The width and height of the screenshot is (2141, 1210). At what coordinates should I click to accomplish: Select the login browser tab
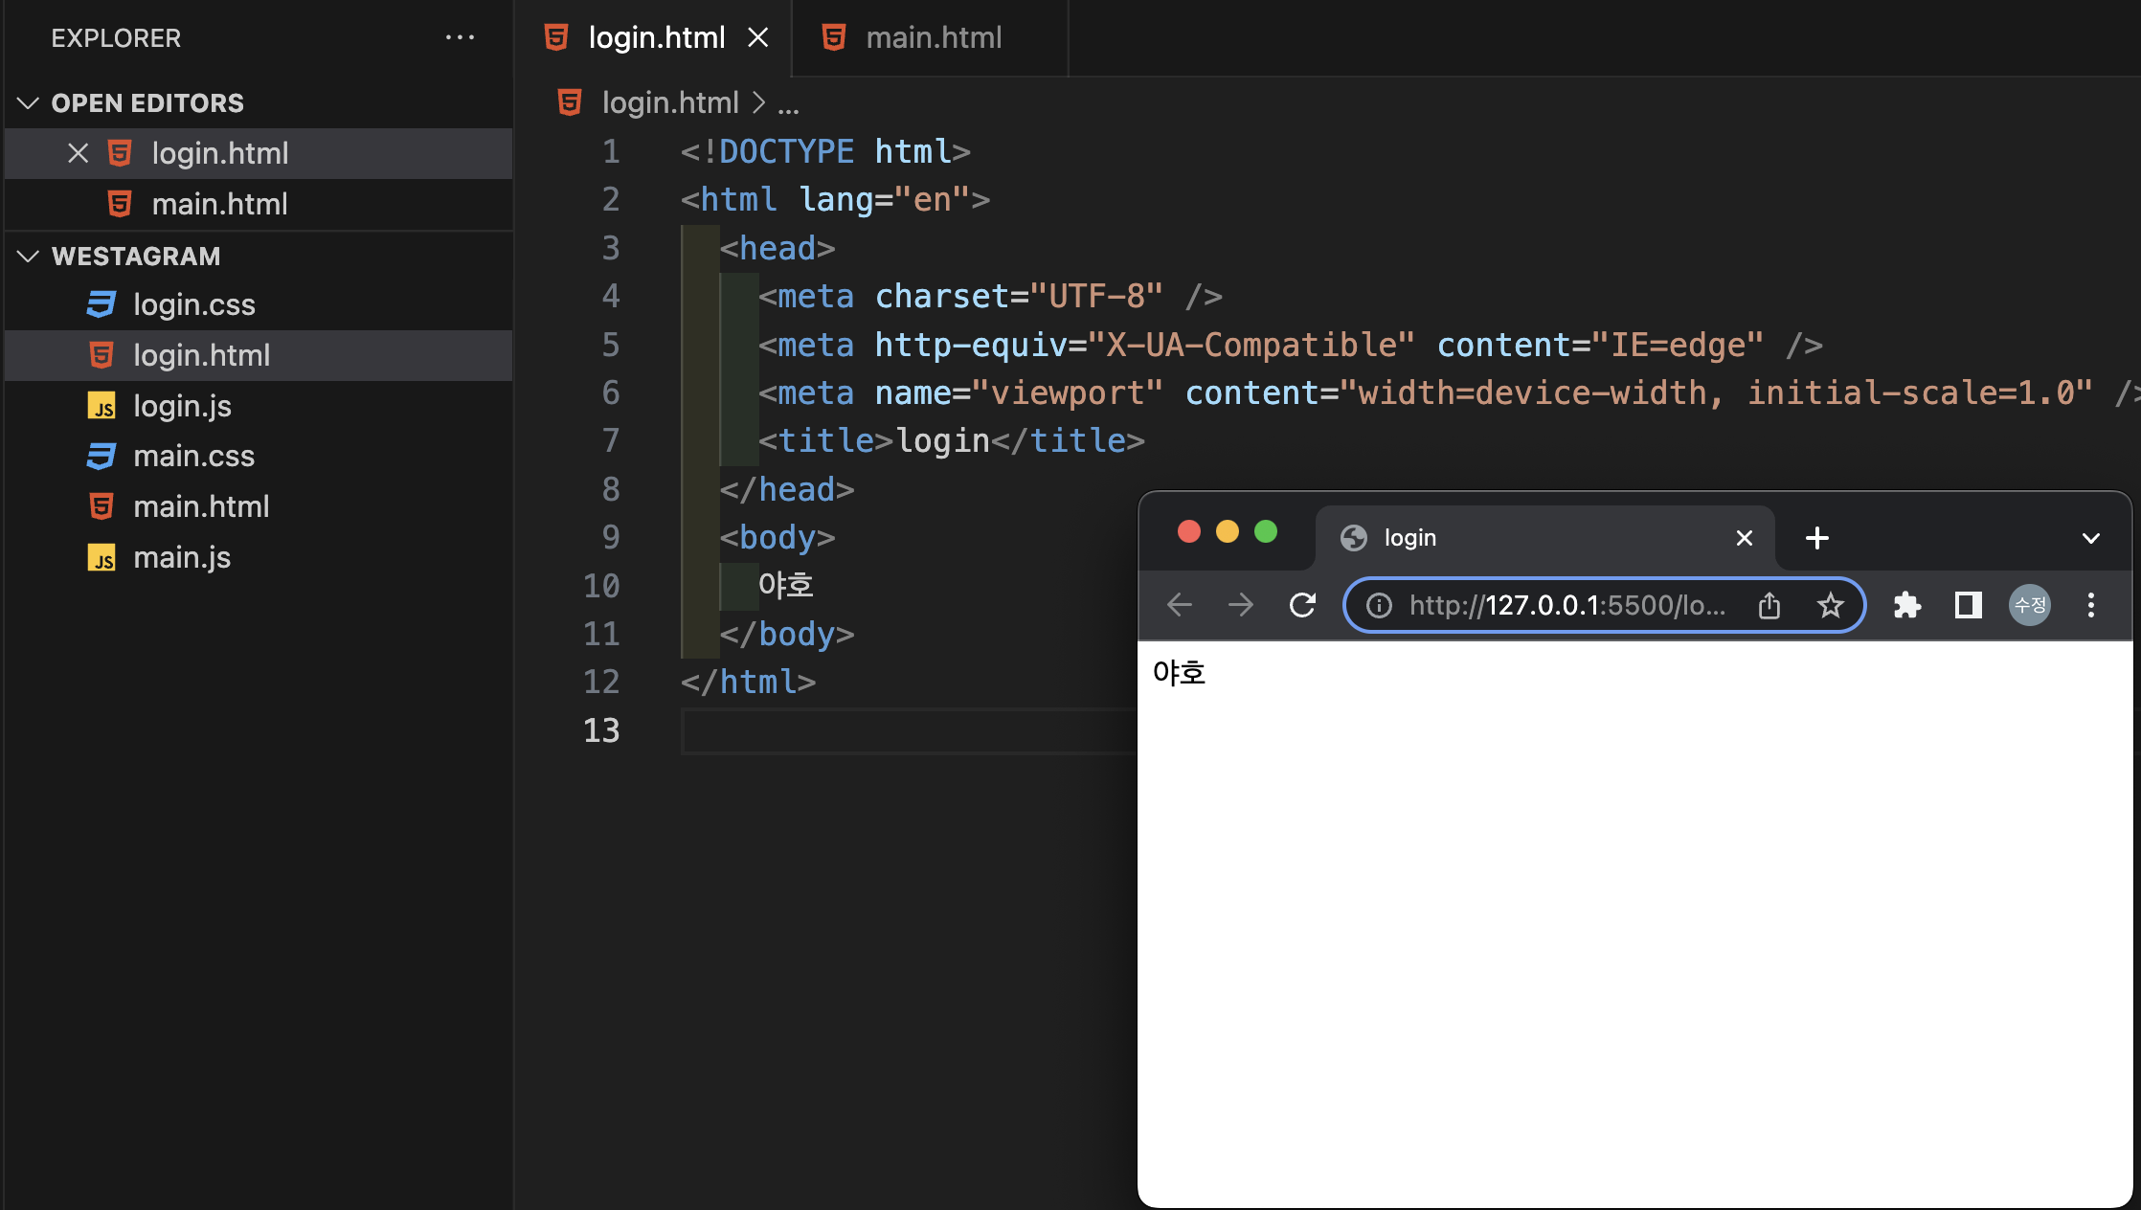1544,538
